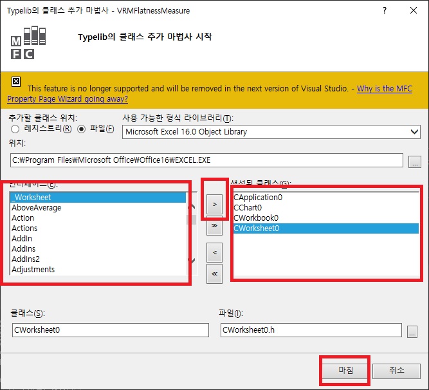Viewport: 429px width, 390px height.
Task: Click the class name field CWorksheet0
Action: pos(111,330)
